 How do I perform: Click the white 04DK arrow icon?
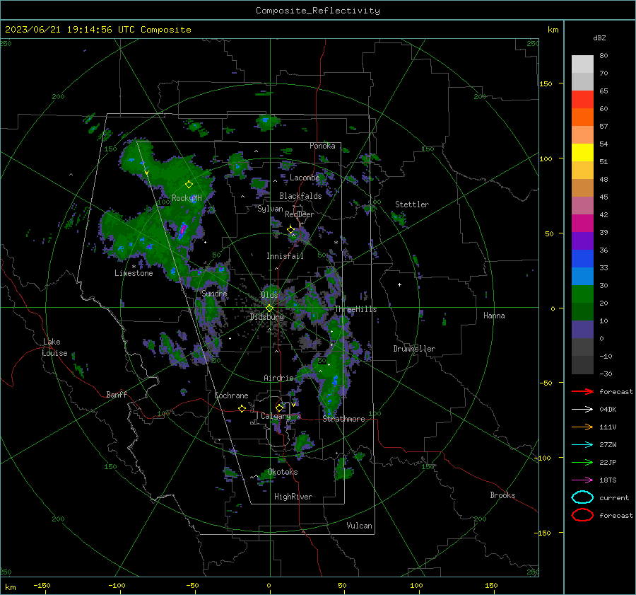[582, 409]
